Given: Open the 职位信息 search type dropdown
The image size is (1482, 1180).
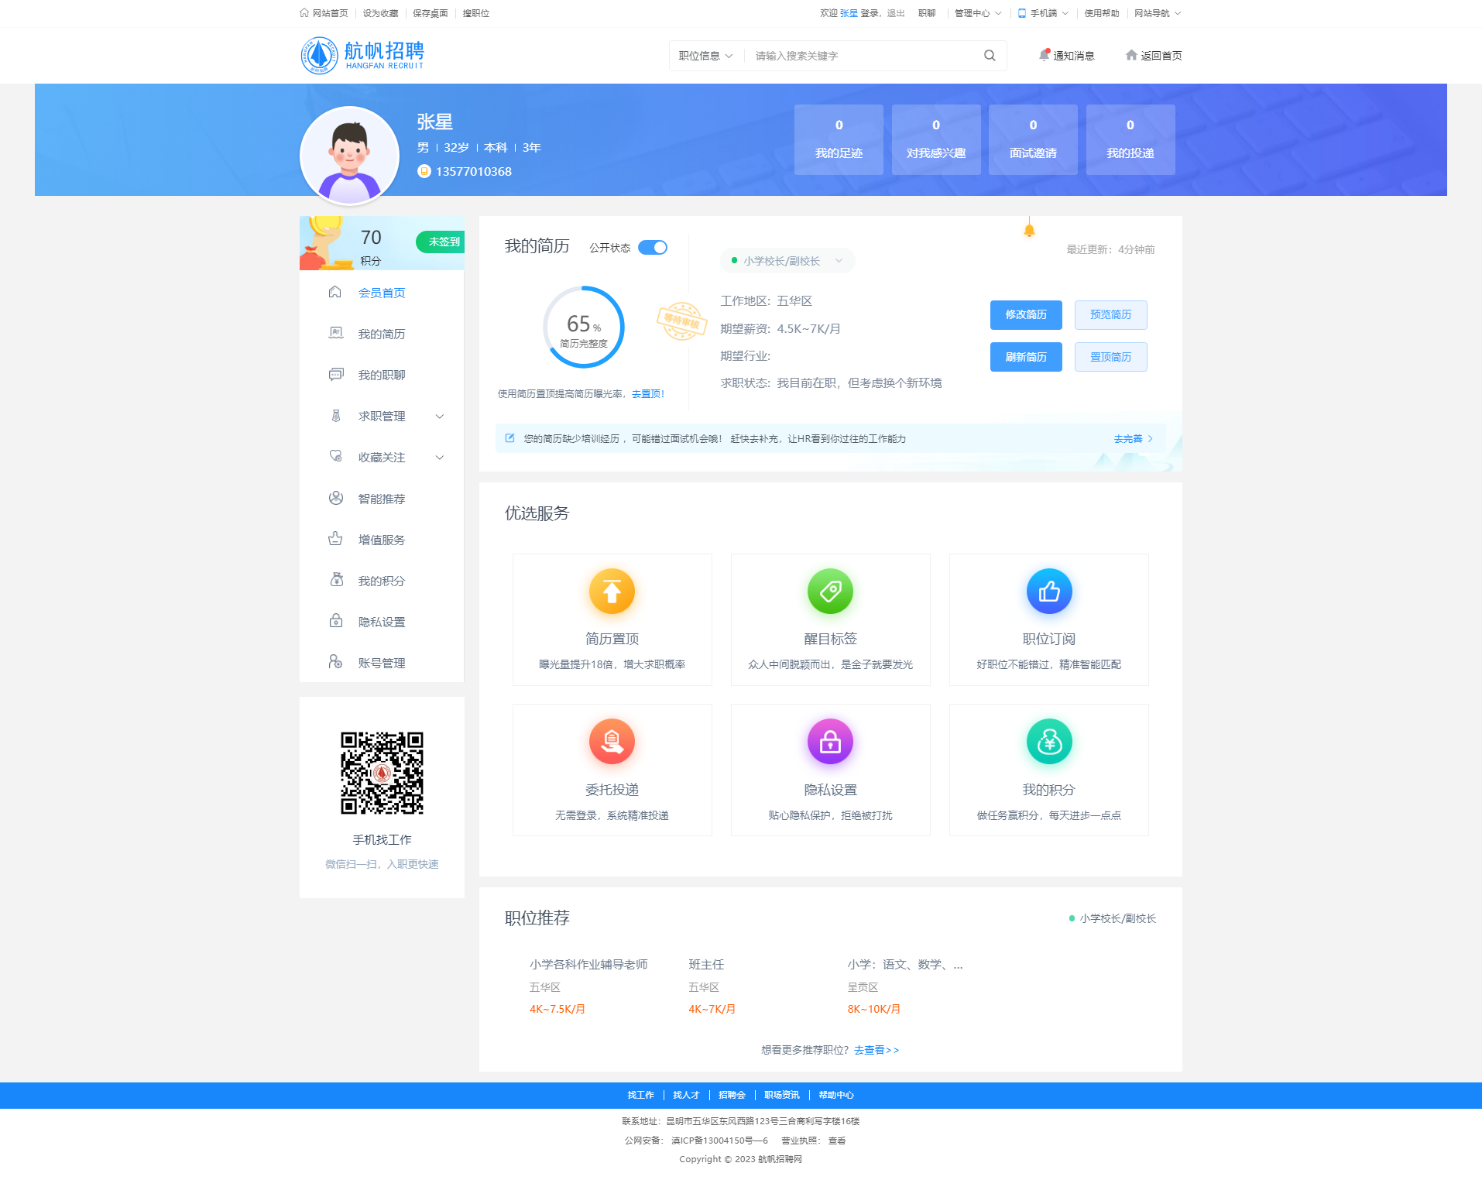Looking at the screenshot, I should pyautogui.click(x=705, y=56).
